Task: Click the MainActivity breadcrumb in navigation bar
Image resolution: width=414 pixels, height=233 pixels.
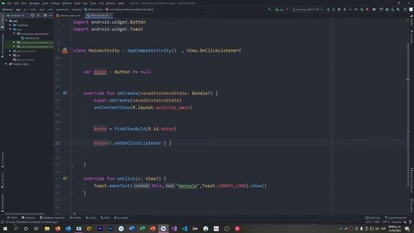Action: [x=93, y=9]
